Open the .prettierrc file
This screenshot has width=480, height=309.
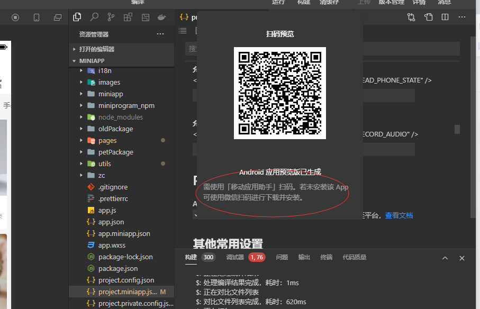(x=122, y=198)
